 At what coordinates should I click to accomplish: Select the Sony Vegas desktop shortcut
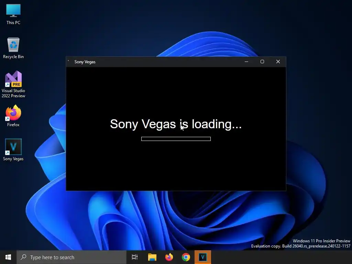[x=13, y=150]
